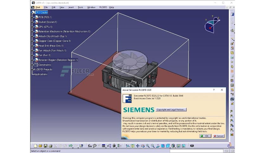Image resolution: width=265 pixels, height=153 pixels.
Task: Open the Edit menu
Action: point(54,7)
